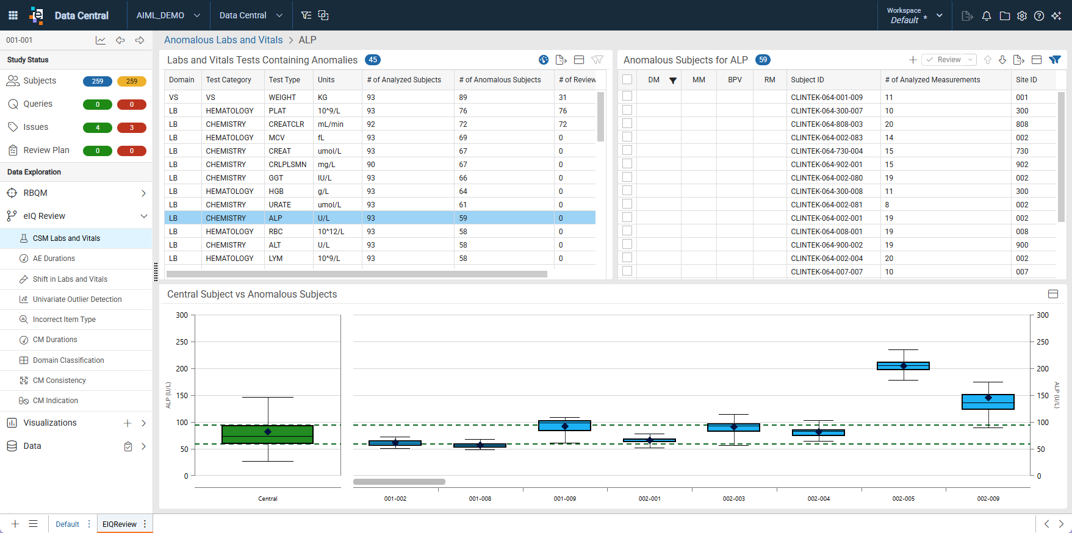The height and width of the screenshot is (533, 1072).
Task: Select the HEMATOLOGY PLAT table row
Action: pos(380,111)
